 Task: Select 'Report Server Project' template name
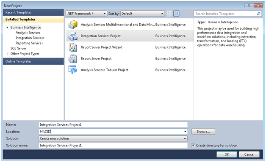tap(96, 59)
